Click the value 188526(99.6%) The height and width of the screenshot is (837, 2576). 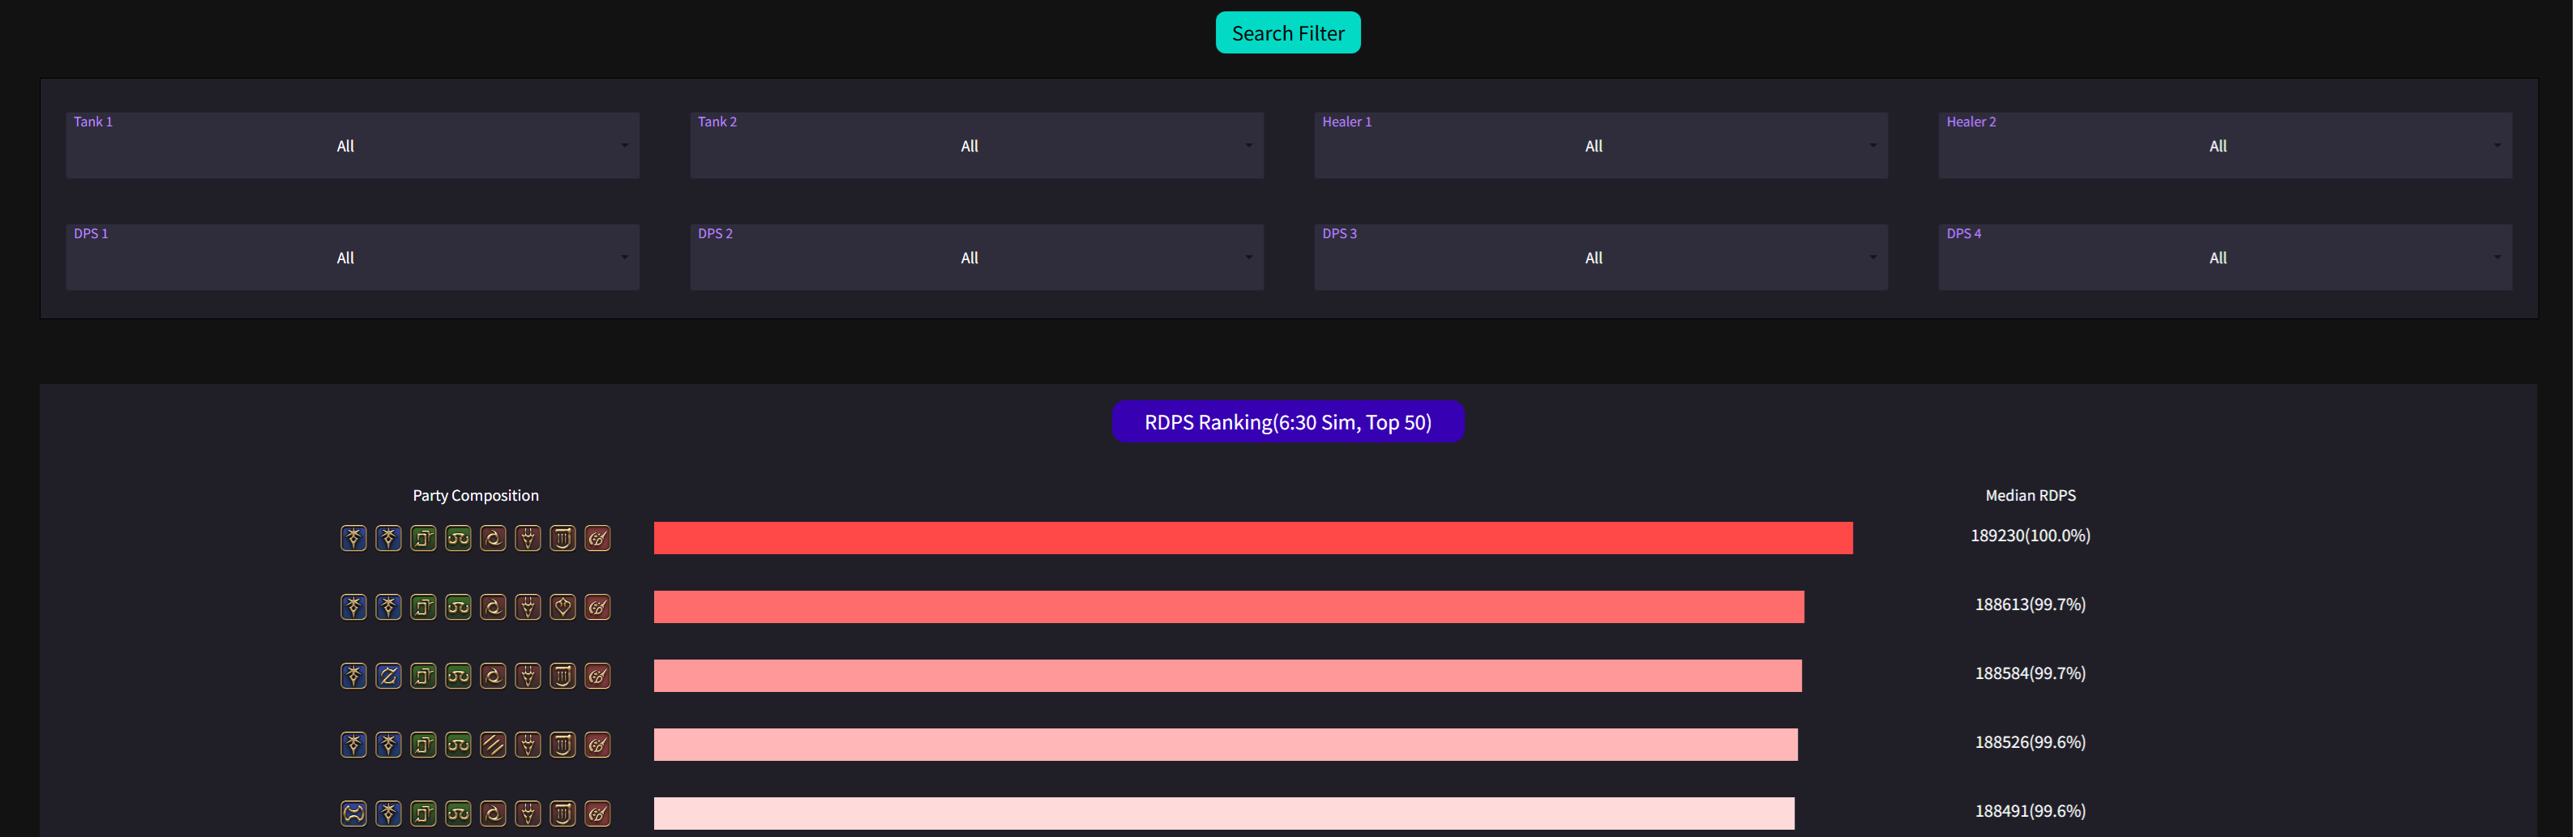click(x=2030, y=743)
